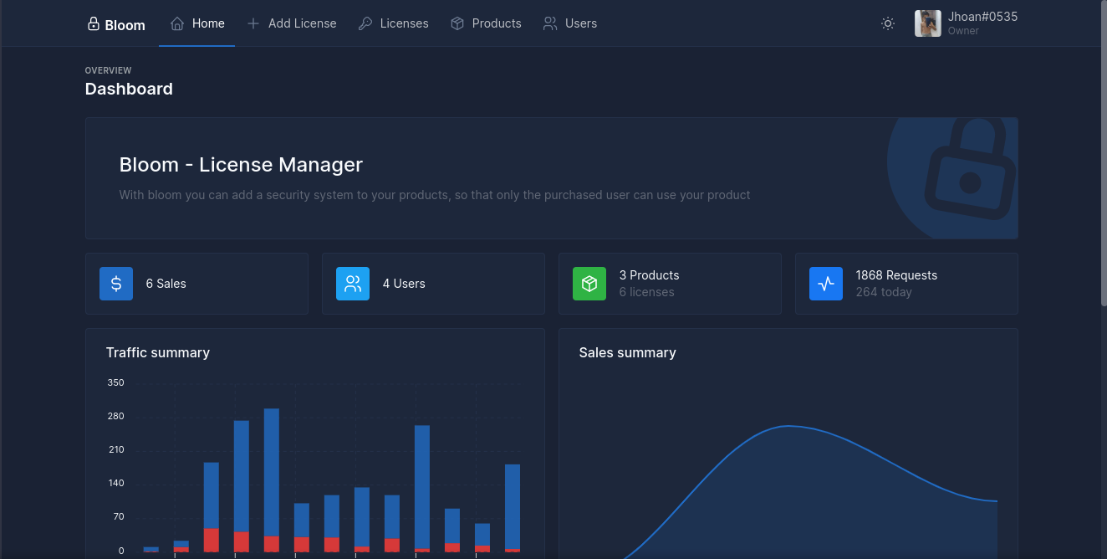Viewport: 1107px width, 559px height.
Task: Click the 1868 Requests text
Action: click(896, 275)
